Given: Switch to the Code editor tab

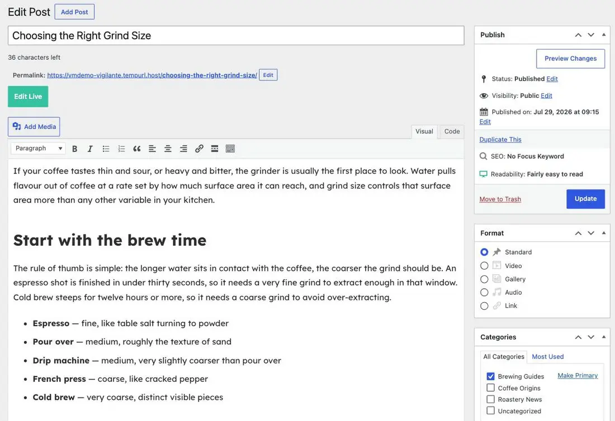Looking at the screenshot, I should point(452,132).
